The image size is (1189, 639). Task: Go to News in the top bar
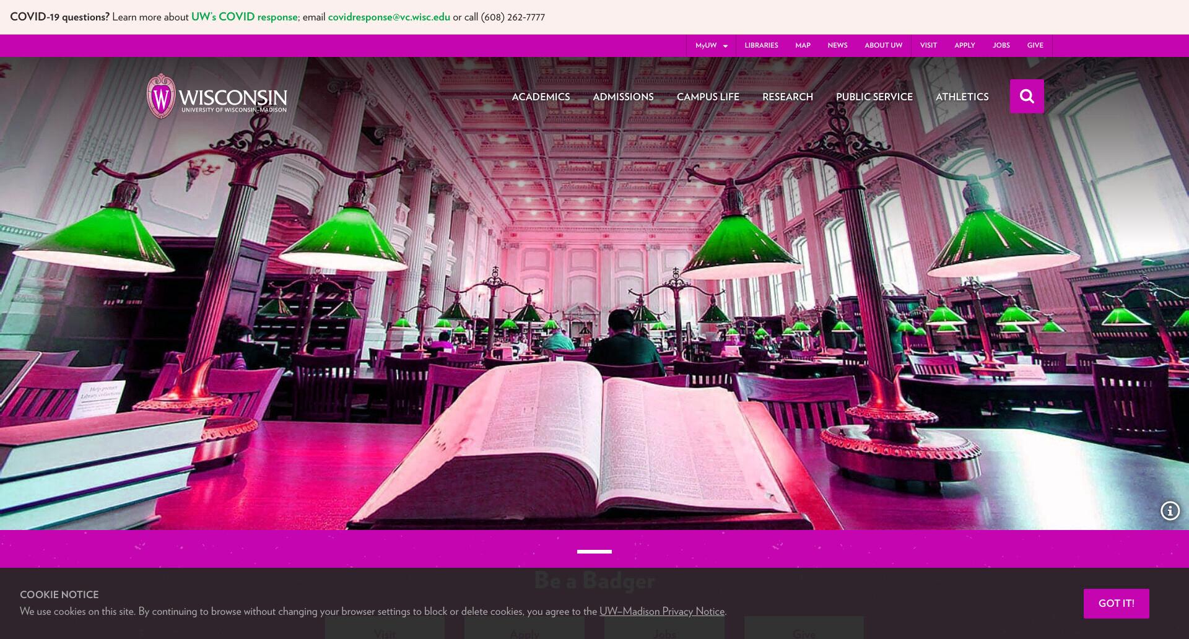coord(837,45)
